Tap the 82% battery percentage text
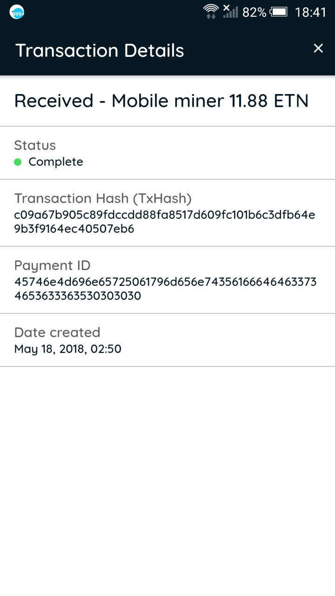Image resolution: width=335 pixels, height=596 pixels. tap(254, 12)
